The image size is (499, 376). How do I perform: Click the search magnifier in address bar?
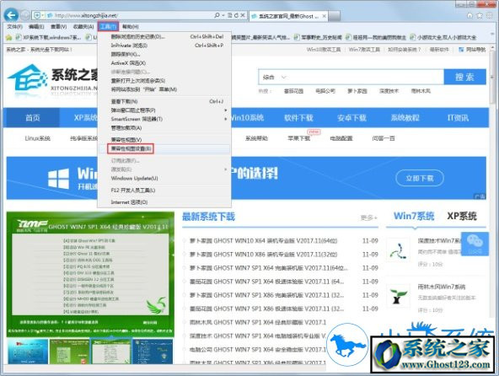(x=217, y=15)
